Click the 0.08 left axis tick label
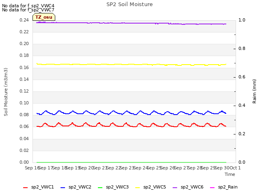 pyautogui.click(x=24, y=115)
